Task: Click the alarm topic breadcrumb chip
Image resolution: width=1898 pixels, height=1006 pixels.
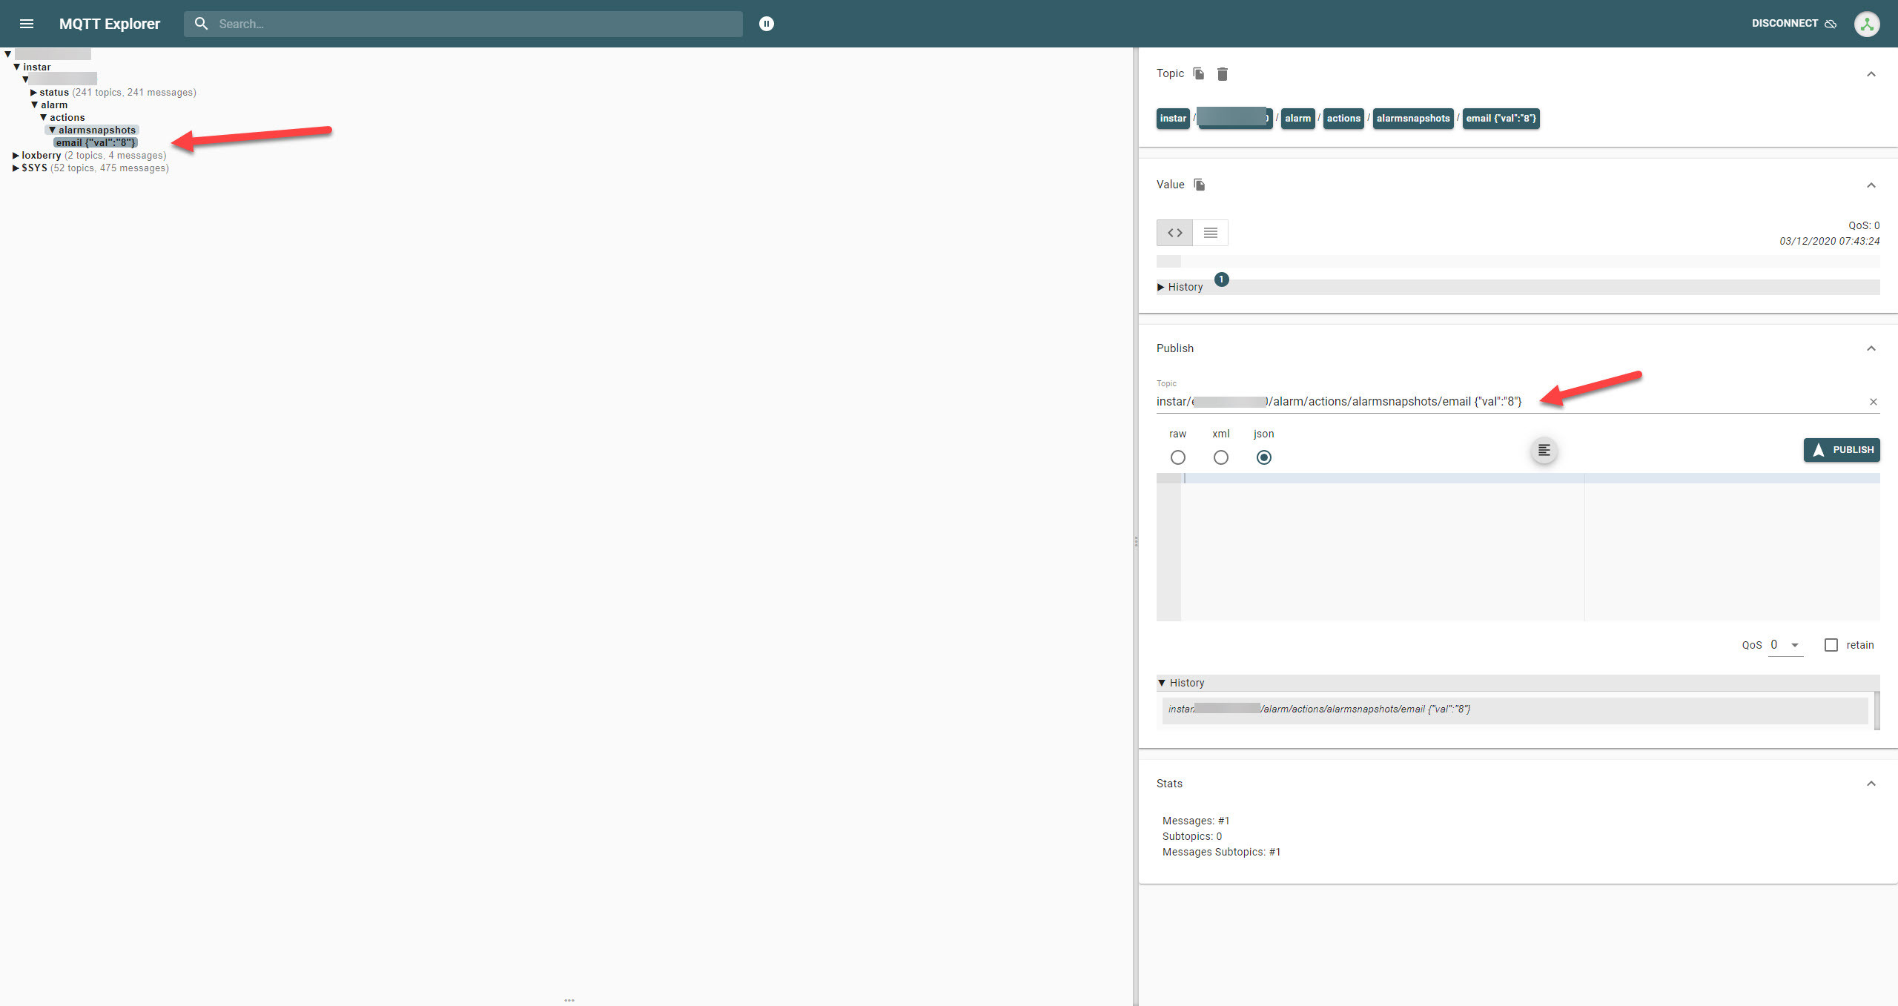Action: pos(1297,119)
